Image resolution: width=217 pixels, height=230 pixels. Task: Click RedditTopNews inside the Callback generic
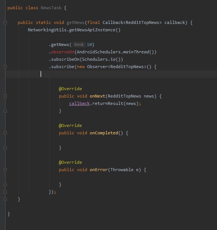pos(142,22)
